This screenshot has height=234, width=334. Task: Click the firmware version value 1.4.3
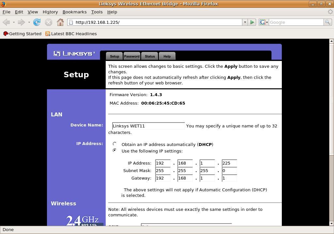(x=156, y=95)
